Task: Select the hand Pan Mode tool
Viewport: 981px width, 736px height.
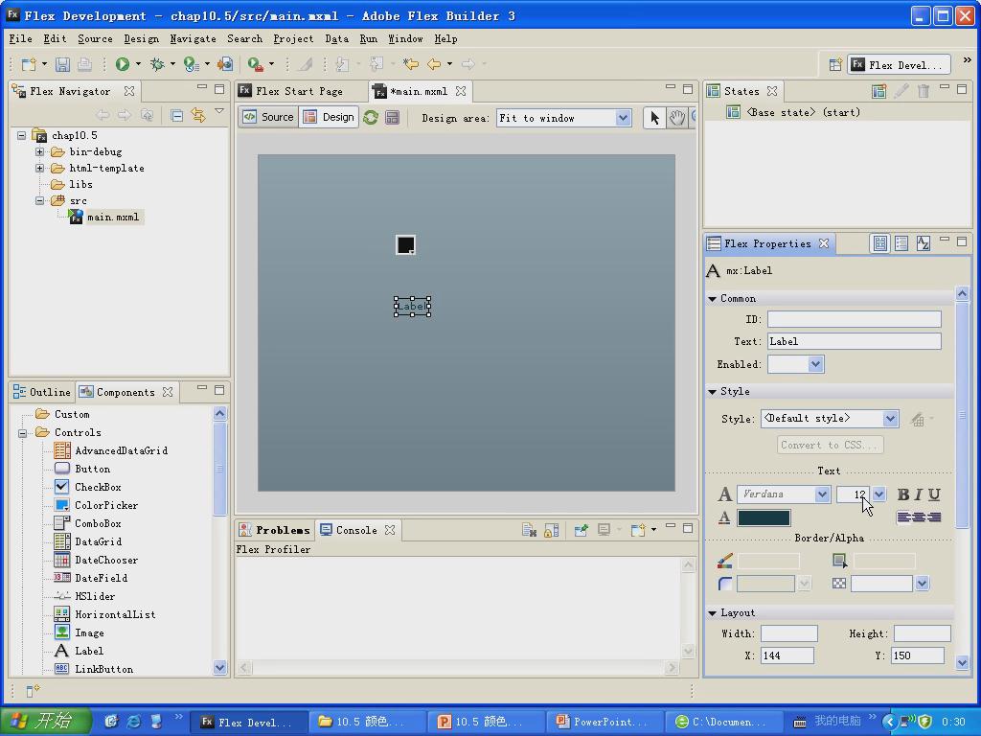Action: pos(677,118)
